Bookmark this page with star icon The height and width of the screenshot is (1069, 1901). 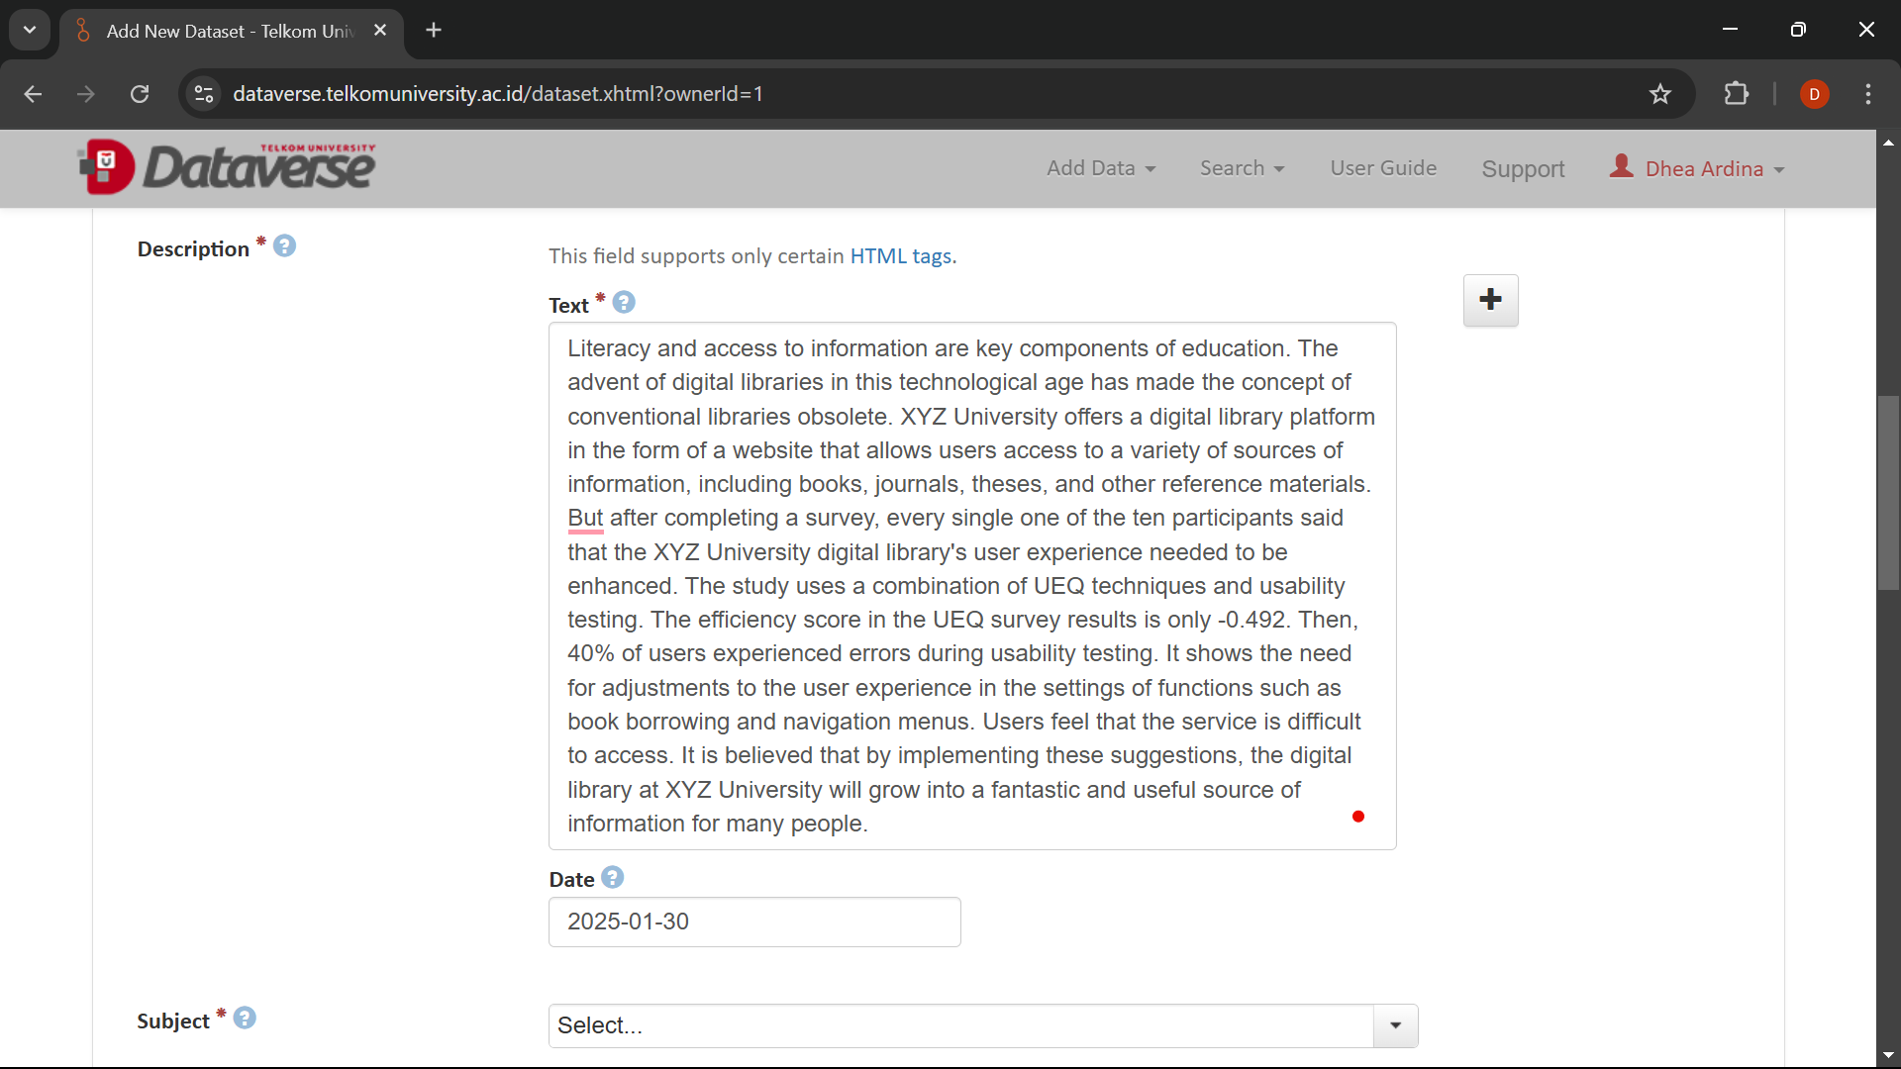[x=1660, y=94]
